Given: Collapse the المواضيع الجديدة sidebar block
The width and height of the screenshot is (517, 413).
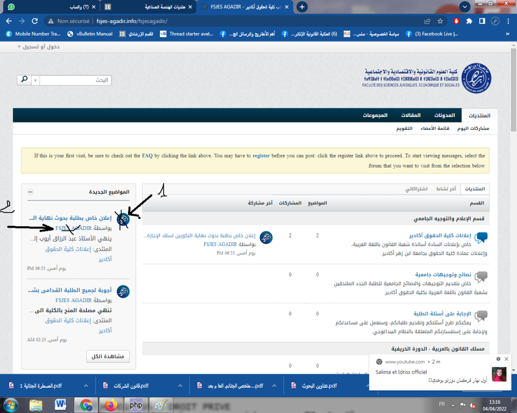Looking at the screenshot, I should tap(30, 192).
